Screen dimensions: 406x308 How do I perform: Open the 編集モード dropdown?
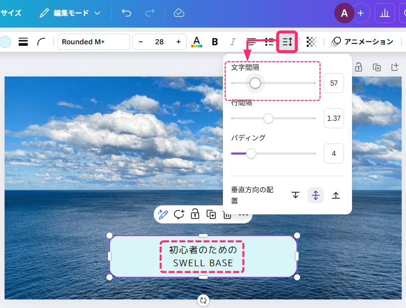pos(70,13)
